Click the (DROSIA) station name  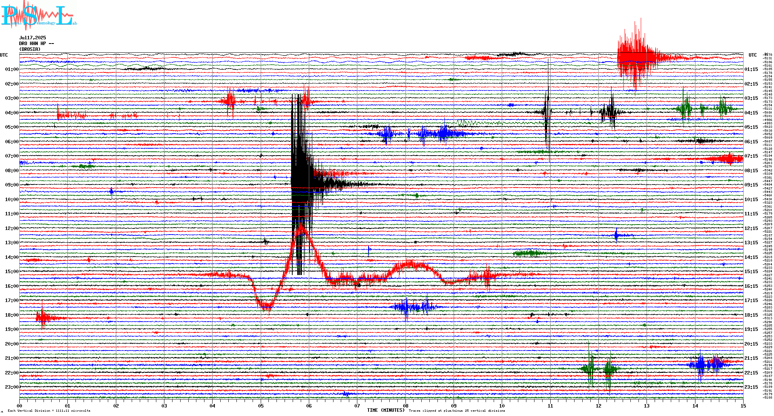click(x=30, y=49)
